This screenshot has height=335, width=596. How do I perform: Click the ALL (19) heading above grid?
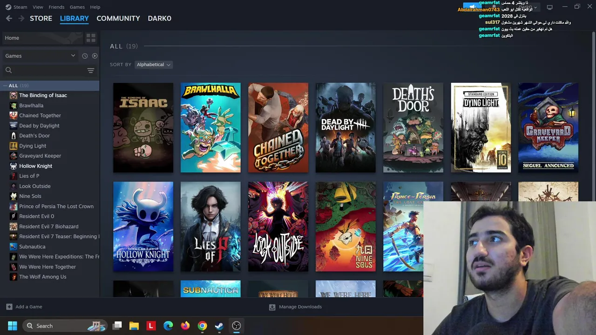pyautogui.click(x=124, y=46)
